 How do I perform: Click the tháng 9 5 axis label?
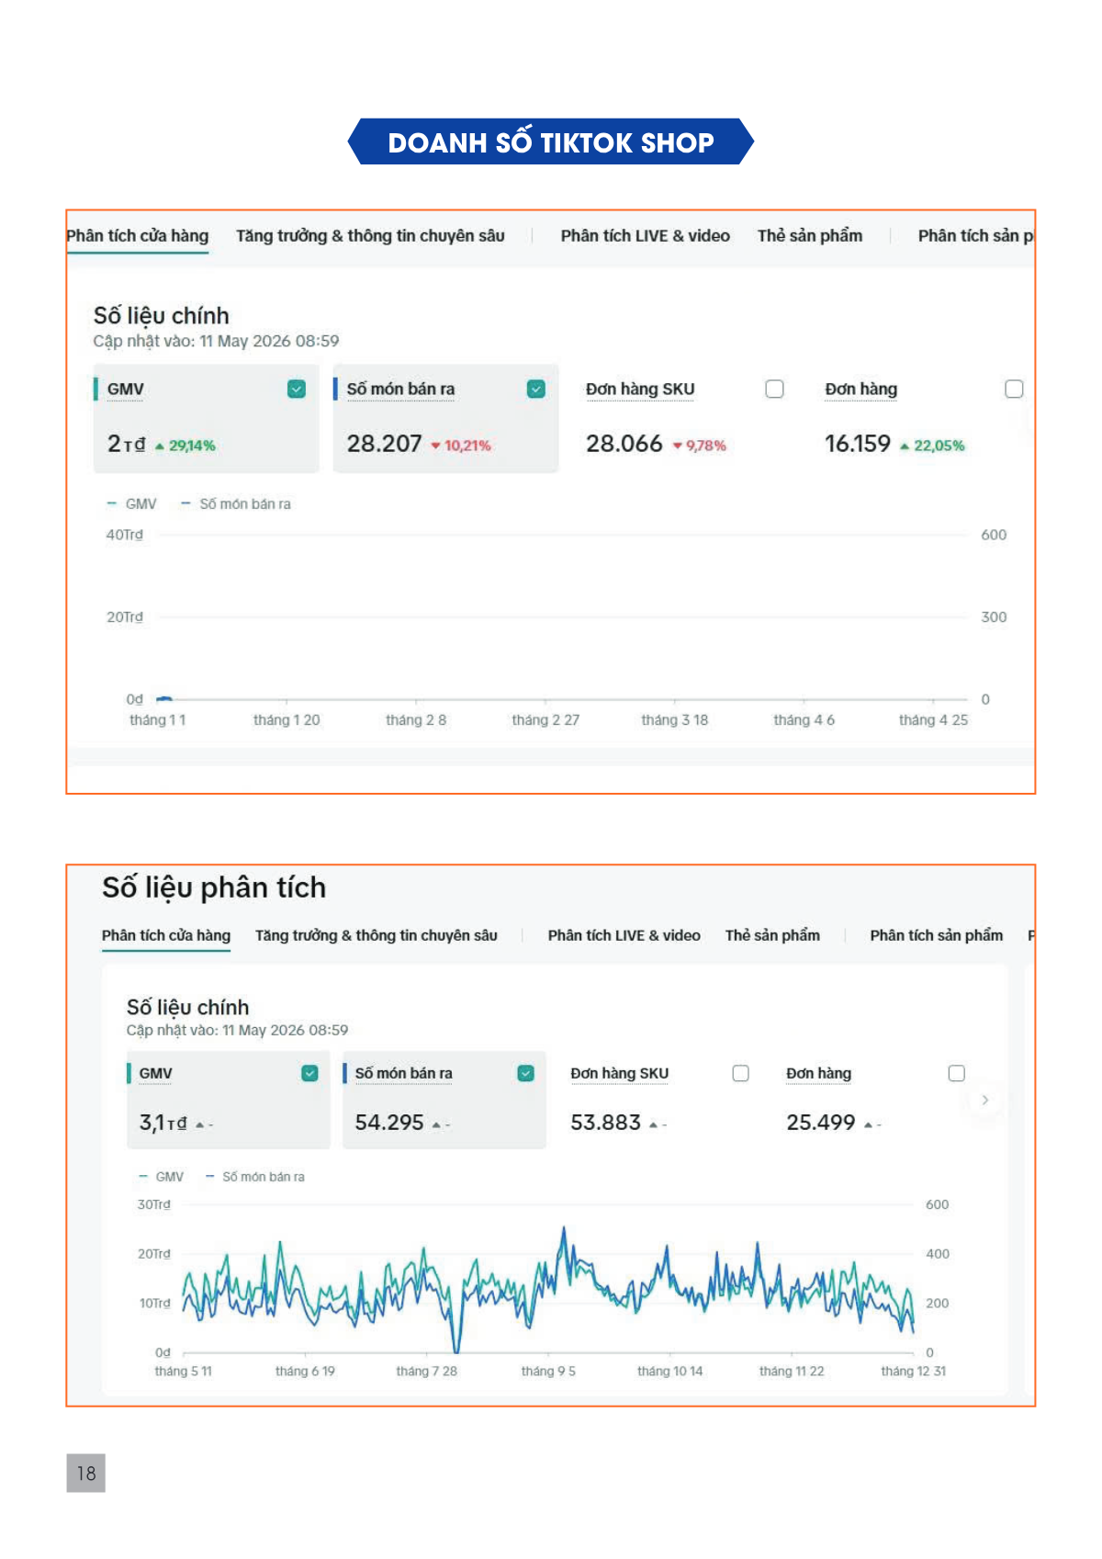coord(548,1371)
